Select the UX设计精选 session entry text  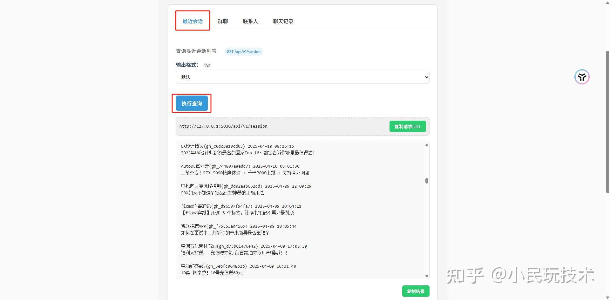237,146
